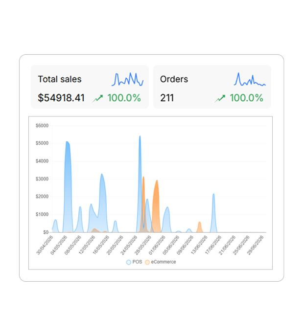304x336 pixels.
Task: Click the $6000 y-axis label
Action: 42,126
